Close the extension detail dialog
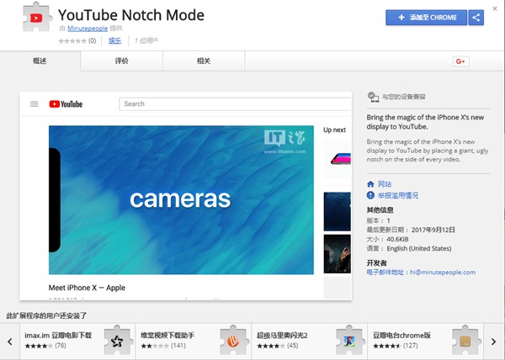Image resolution: width=505 pixels, height=360 pixels. pos(495,8)
